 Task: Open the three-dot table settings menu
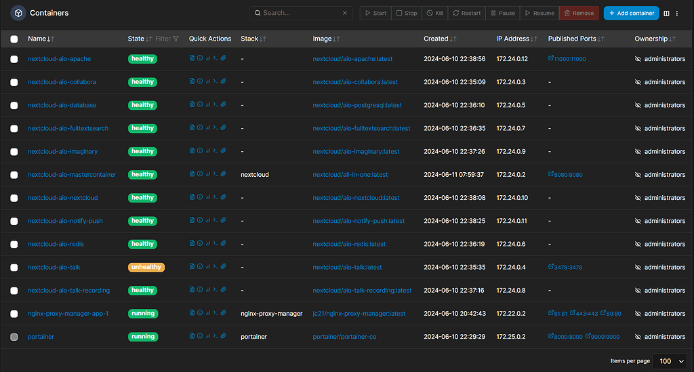[x=676, y=13]
